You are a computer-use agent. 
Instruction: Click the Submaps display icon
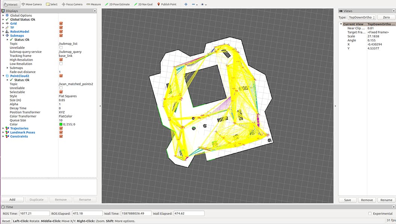coord(7,35)
